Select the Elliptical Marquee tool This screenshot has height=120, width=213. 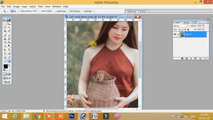tap(5, 24)
